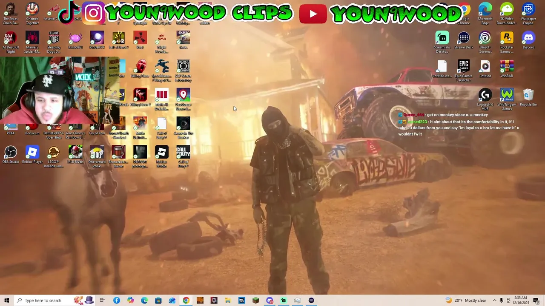The height and width of the screenshot is (306, 545).
Task: Launch Streamlabs Desktop shortcut
Action: point(442,42)
